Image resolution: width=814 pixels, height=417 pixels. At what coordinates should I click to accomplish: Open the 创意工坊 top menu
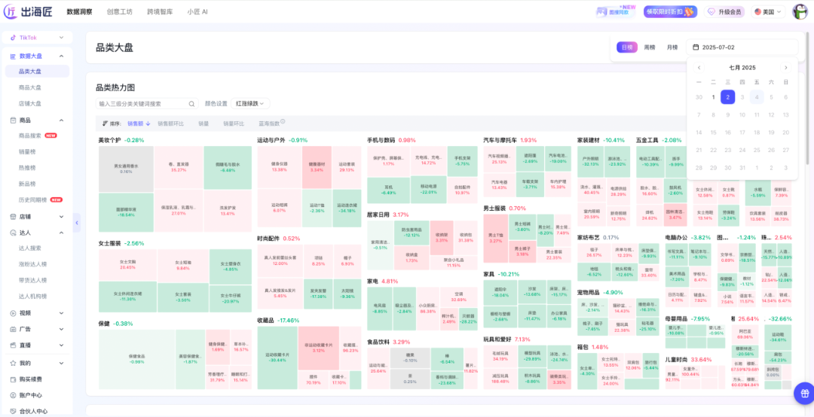(119, 11)
